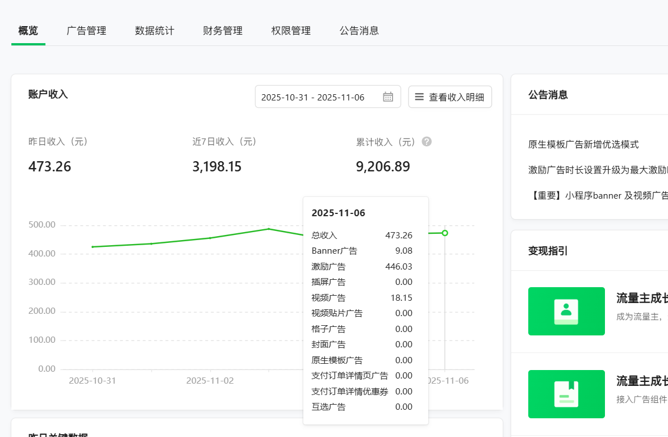Image resolution: width=668 pixels, height=437 pixels.
Task: Click the green person profile guide thumbnail
Action: (x=566, y=311)
